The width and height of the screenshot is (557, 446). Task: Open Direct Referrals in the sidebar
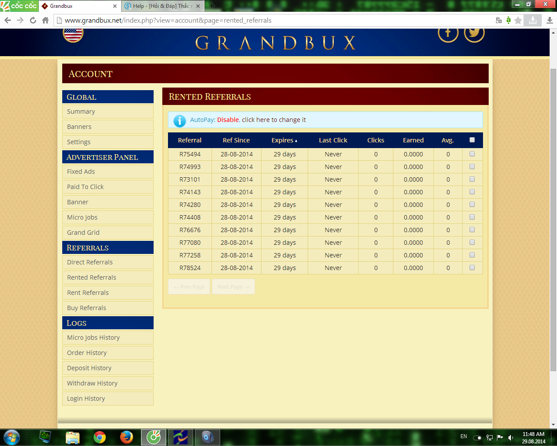coord(108,262)
